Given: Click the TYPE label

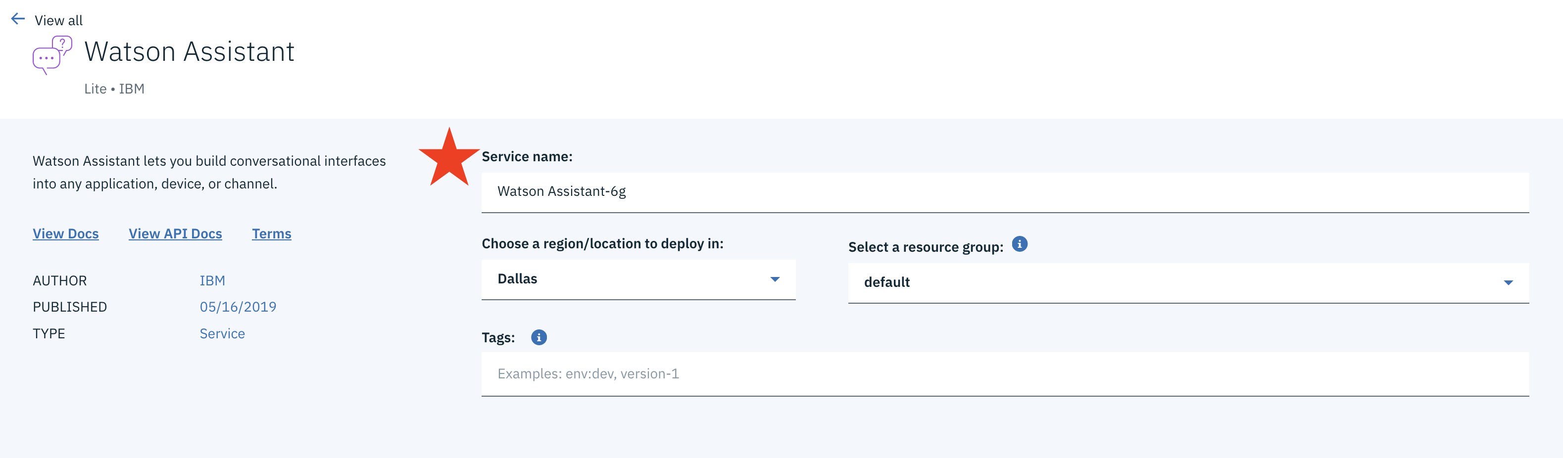Looking at the screenshot, I should tap(49, 334).
